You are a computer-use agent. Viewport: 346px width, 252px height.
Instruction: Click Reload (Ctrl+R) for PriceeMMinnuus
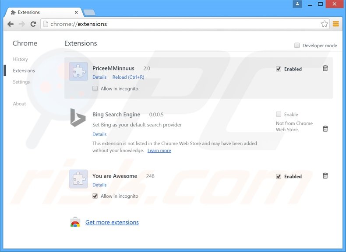pyautogui.click(x=128, y=77)
